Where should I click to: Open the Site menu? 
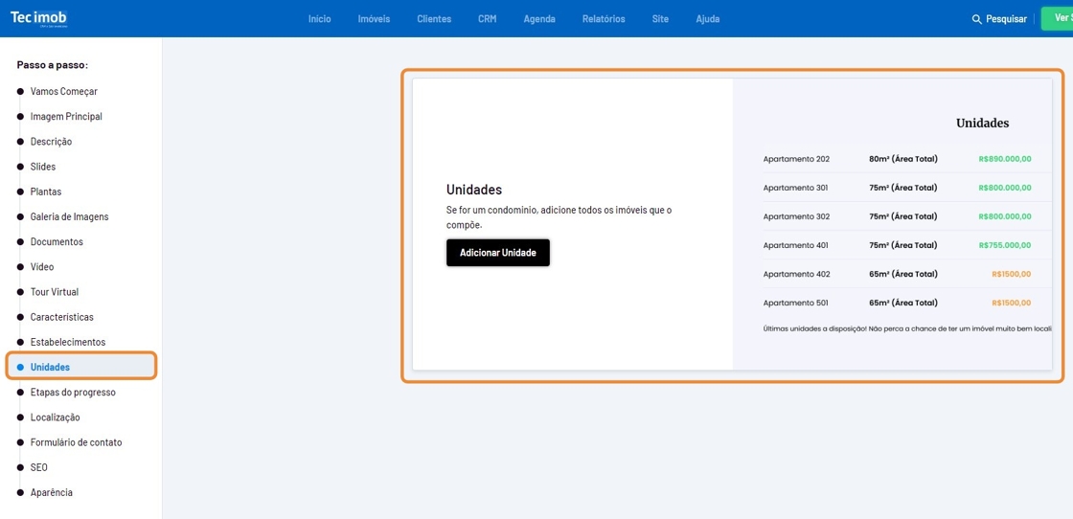click(660, 19)
